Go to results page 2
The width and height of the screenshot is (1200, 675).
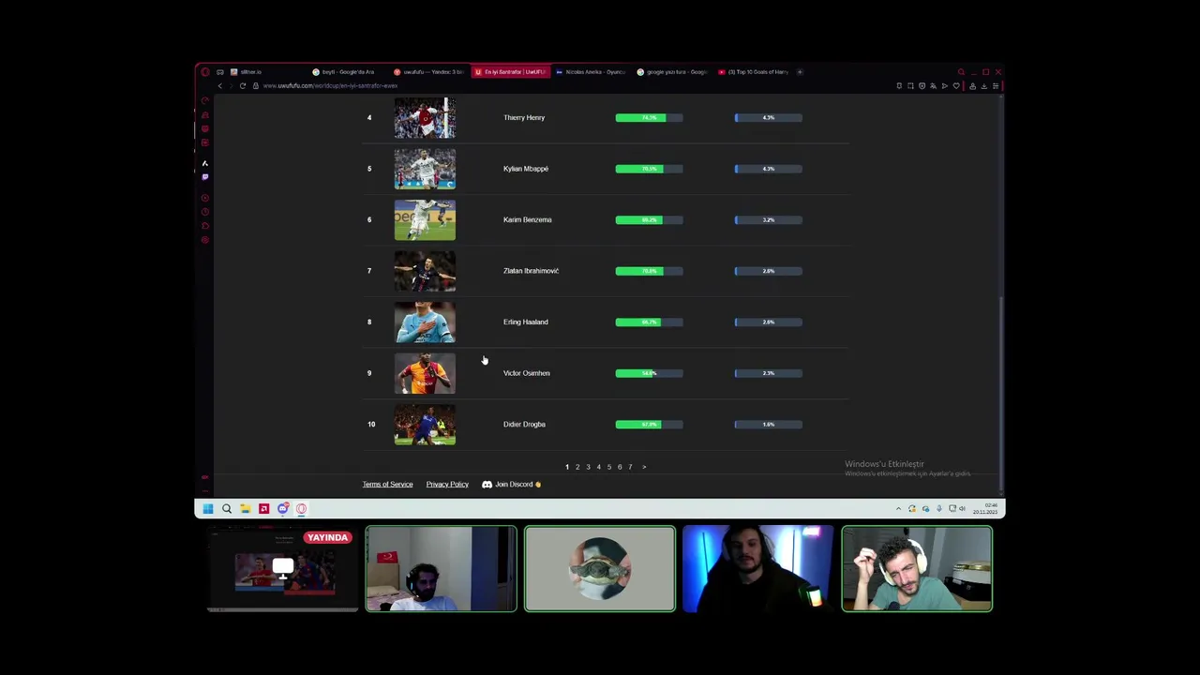577,467
